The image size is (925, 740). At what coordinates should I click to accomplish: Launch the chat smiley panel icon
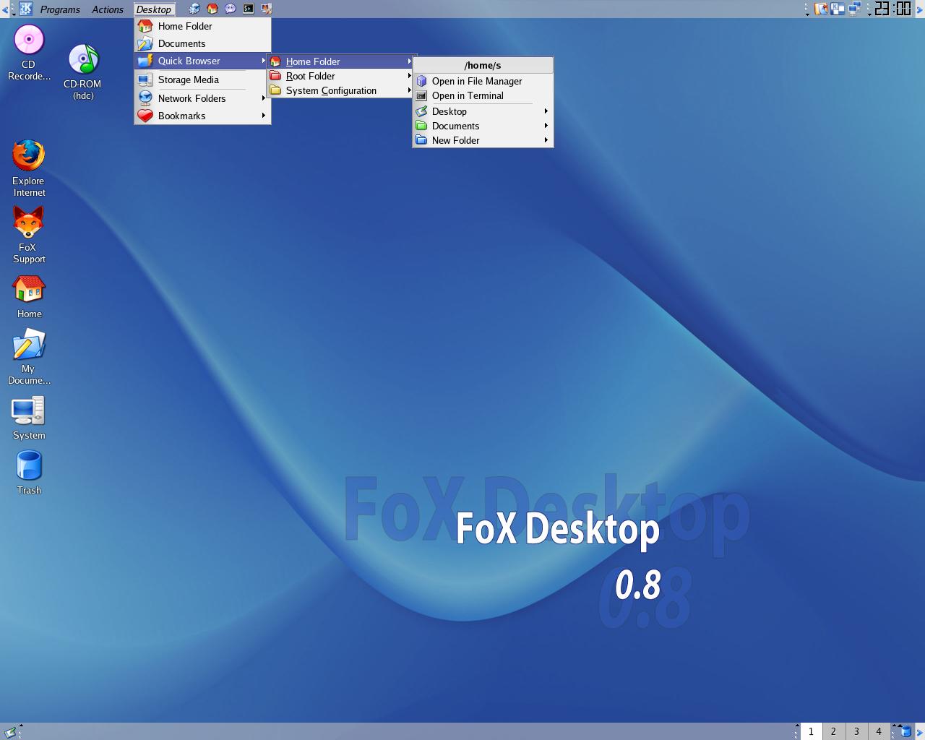(231, 9)
